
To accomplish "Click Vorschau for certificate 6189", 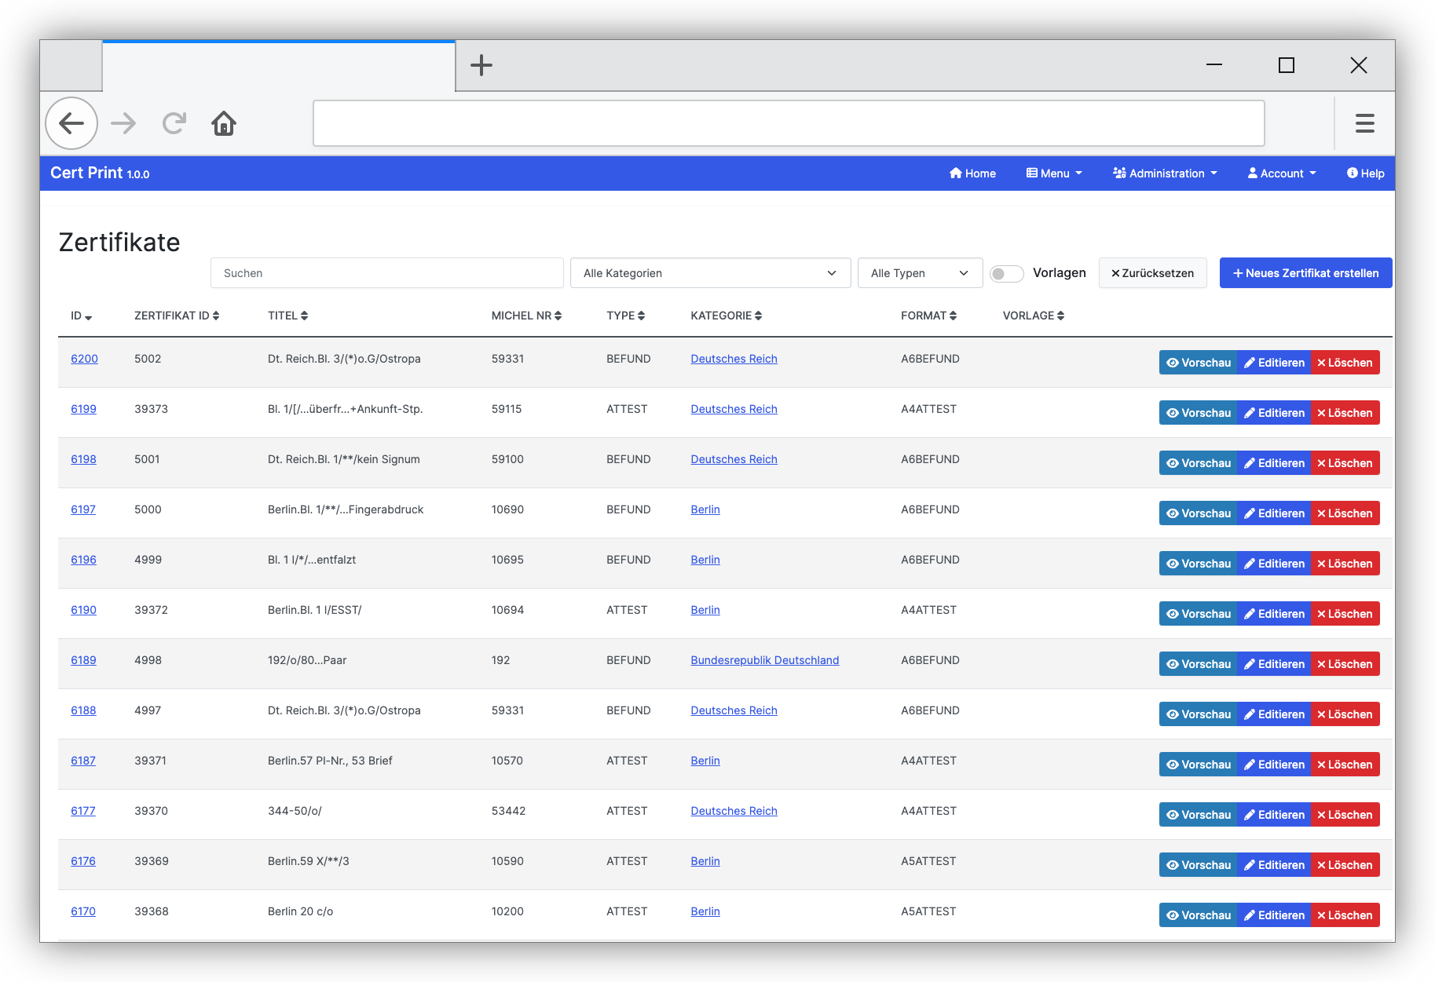I will (x=1198, y=664).
